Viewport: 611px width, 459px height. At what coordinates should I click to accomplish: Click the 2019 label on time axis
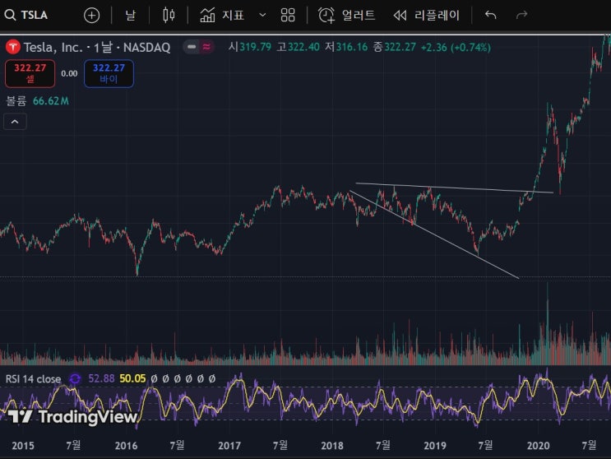(x=435, y=446)
